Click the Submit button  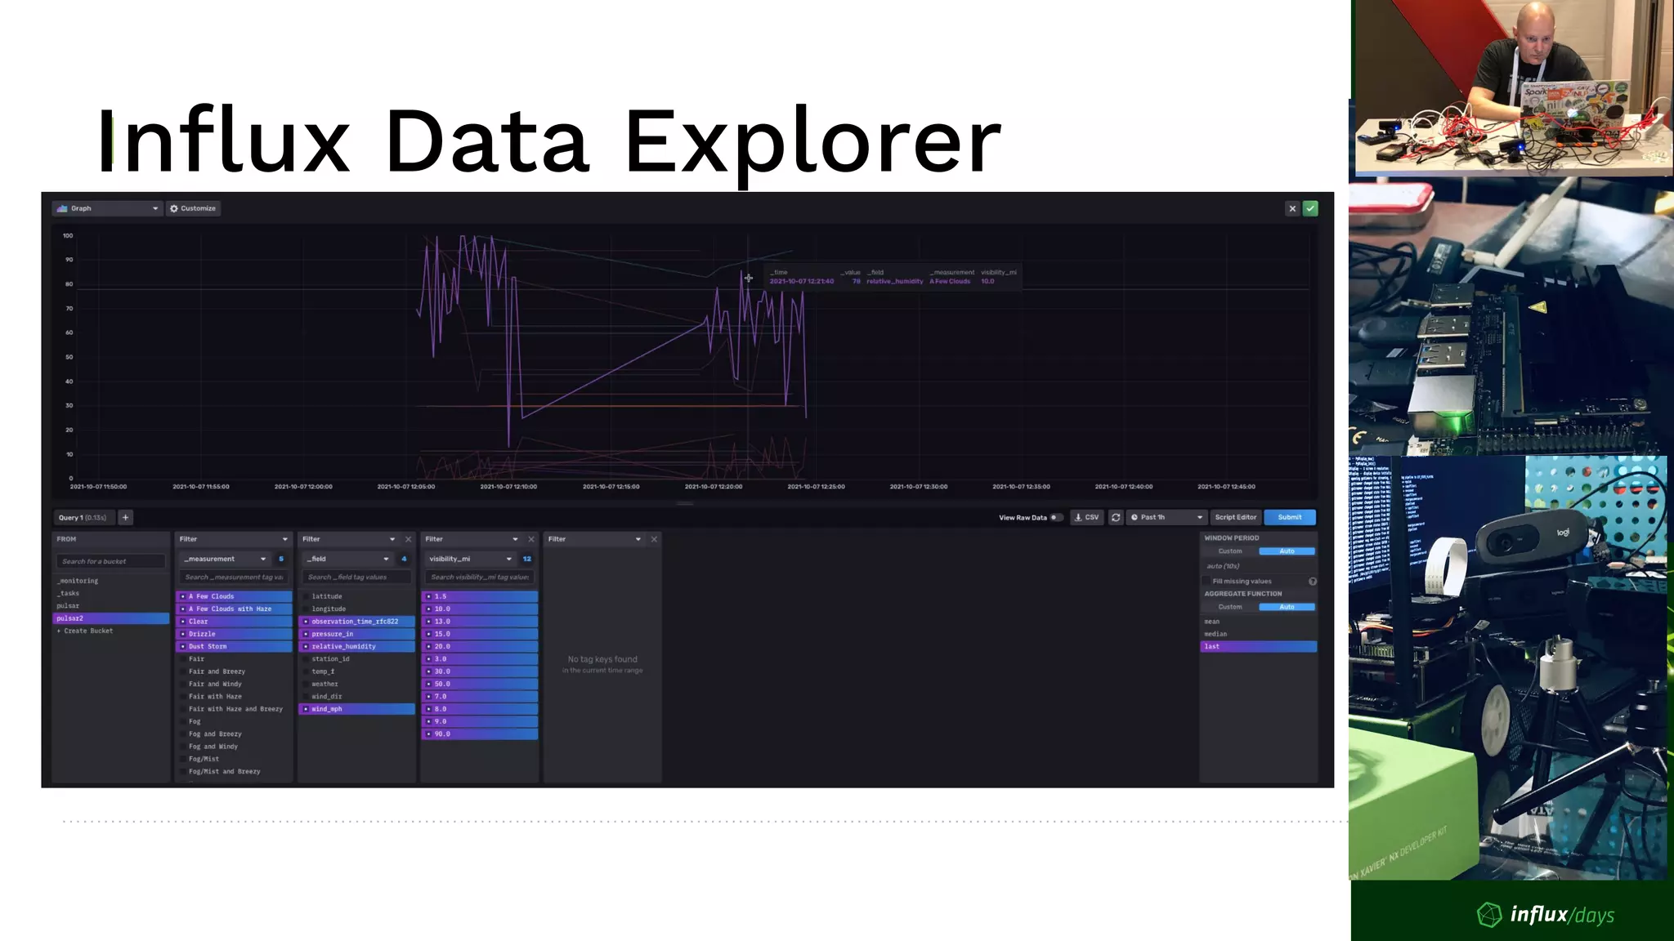(1290, 517)
